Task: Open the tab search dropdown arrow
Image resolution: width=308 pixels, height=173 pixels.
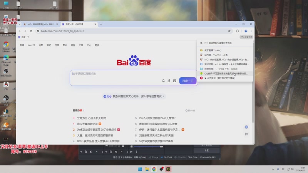Action: point(19,24)
